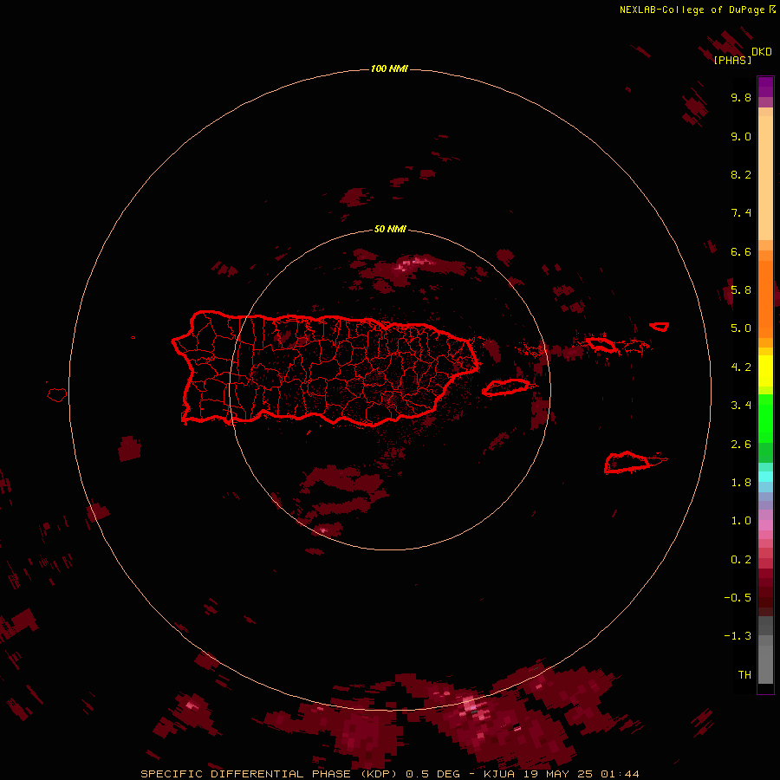The image size is (780, 780).
Task: Click the DKD legend header label
Action: [762, 52]
